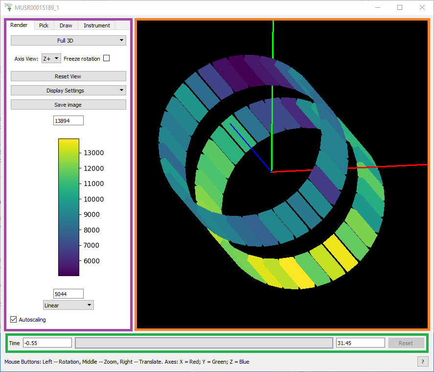Click the Save image button
The width and height of the screenshot is (434, 372).
pos(69,105)
